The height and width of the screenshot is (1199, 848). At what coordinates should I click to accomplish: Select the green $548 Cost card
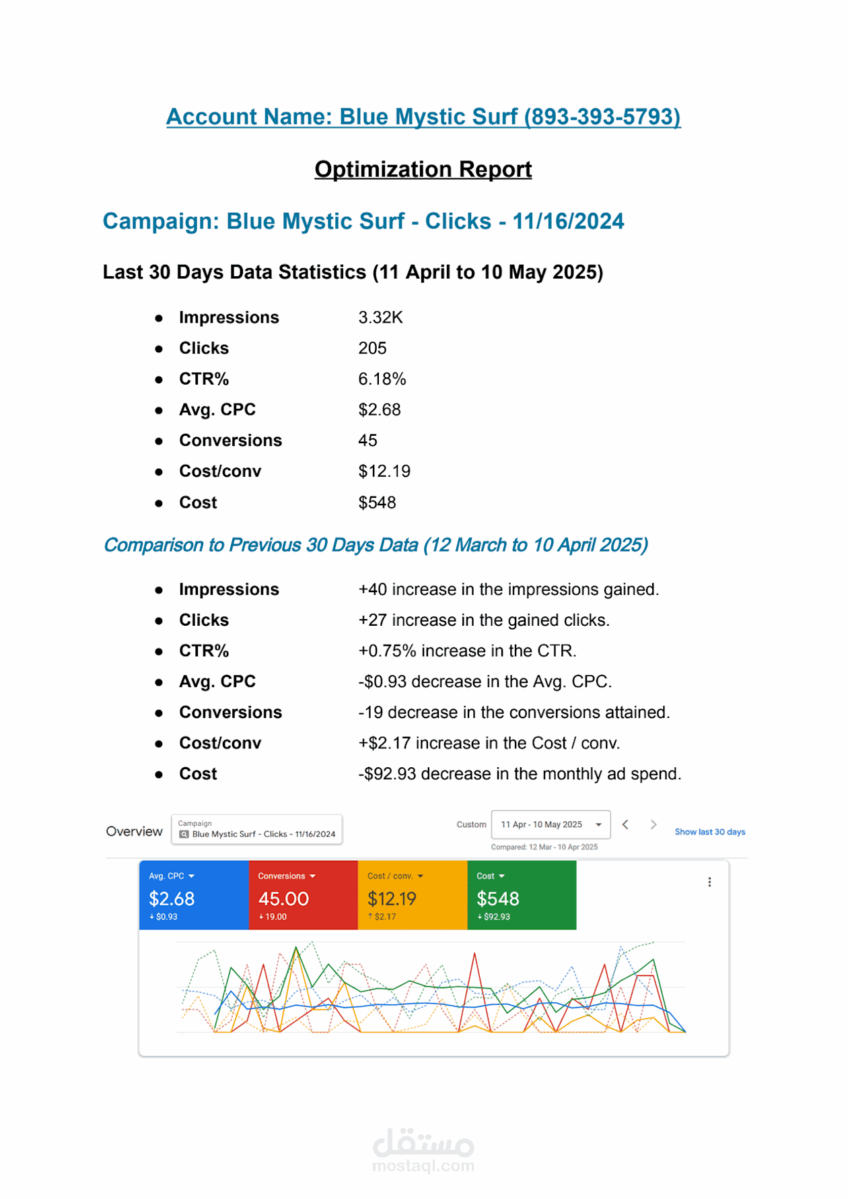[x=522, y=895]
